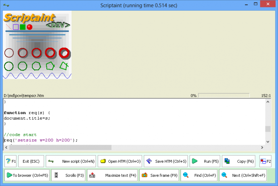Viewport: 278px width, 186px height.
Task: Click the 0% progress bar
Action: pos(224,96)
